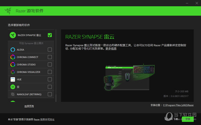This screenshot has height=125, width=201.
Task: Open the 更多信息 more info link
Action: coord(111,49)
